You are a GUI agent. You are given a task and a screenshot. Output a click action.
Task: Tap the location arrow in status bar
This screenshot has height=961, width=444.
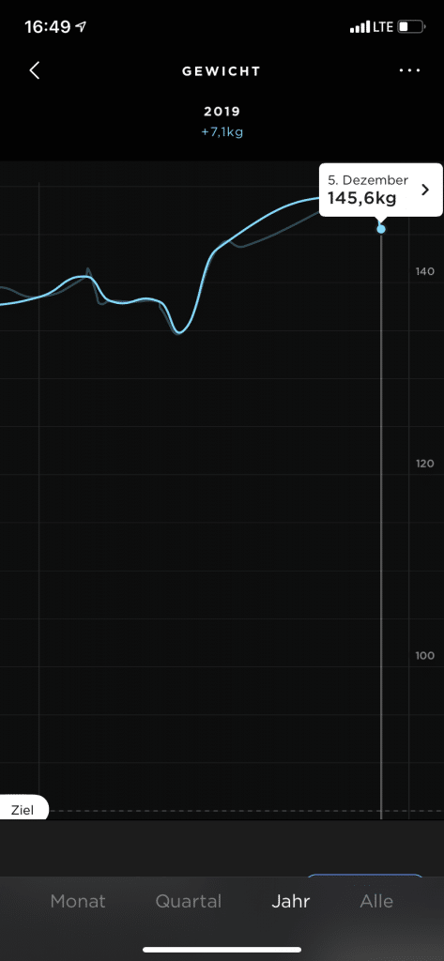(81, 27)
